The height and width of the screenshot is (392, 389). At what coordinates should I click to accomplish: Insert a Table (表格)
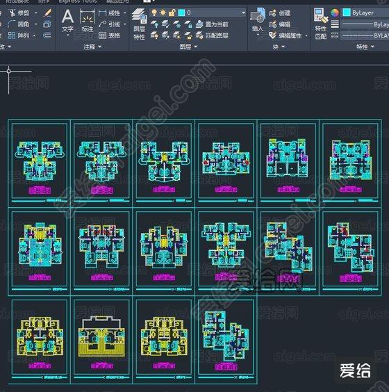[110, 35]
